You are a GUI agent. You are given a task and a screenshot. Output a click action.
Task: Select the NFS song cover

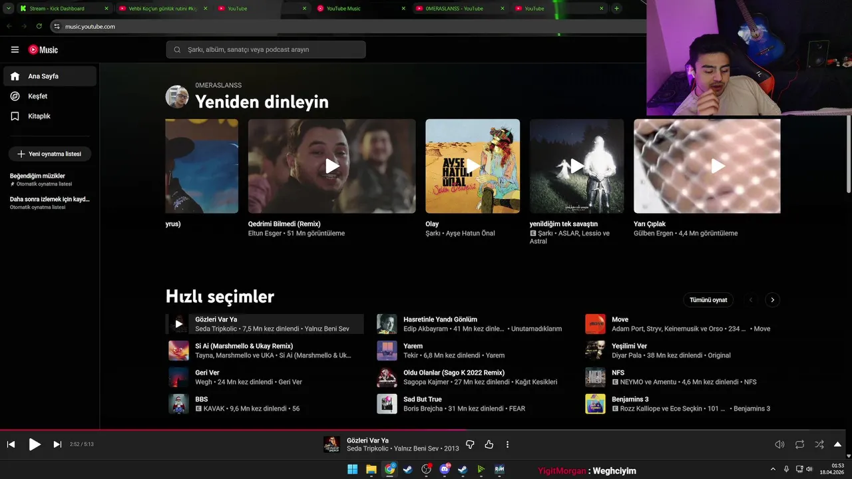[595, 377]
